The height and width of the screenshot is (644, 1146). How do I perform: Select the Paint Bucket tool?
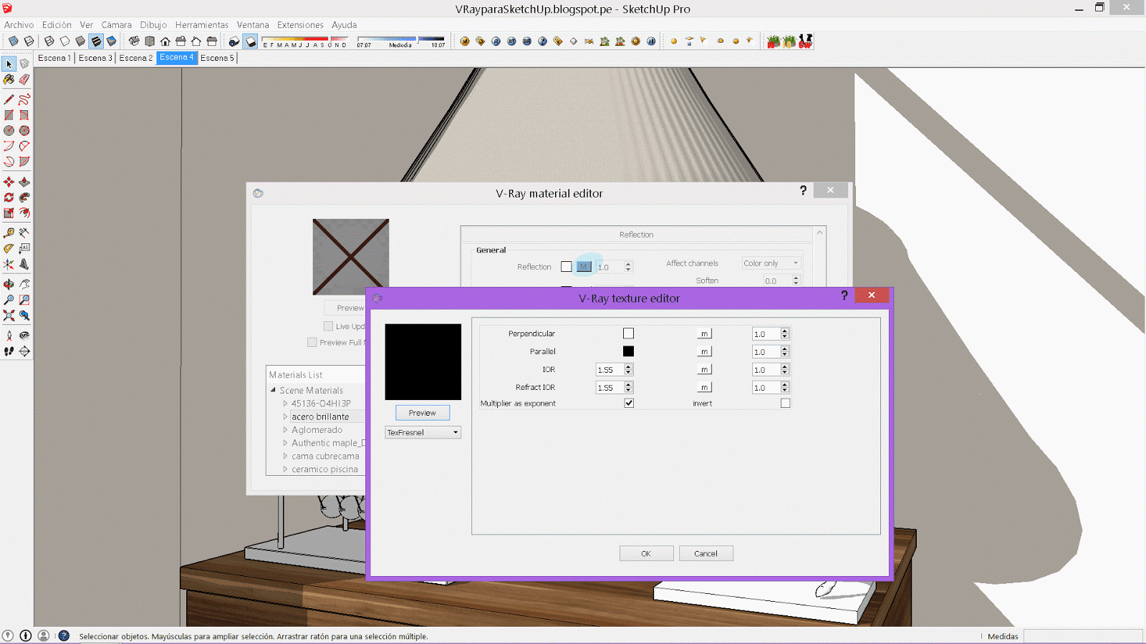pyautogui.click(x=9, y=79)
